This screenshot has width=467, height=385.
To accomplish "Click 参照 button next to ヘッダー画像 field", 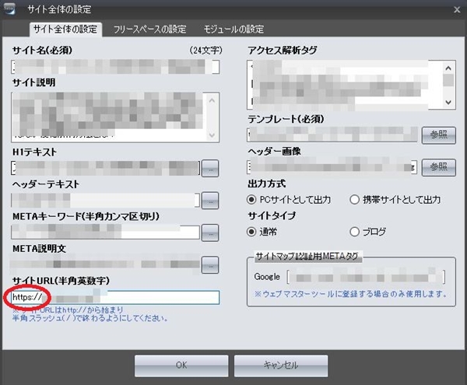I will click(438, 166).
